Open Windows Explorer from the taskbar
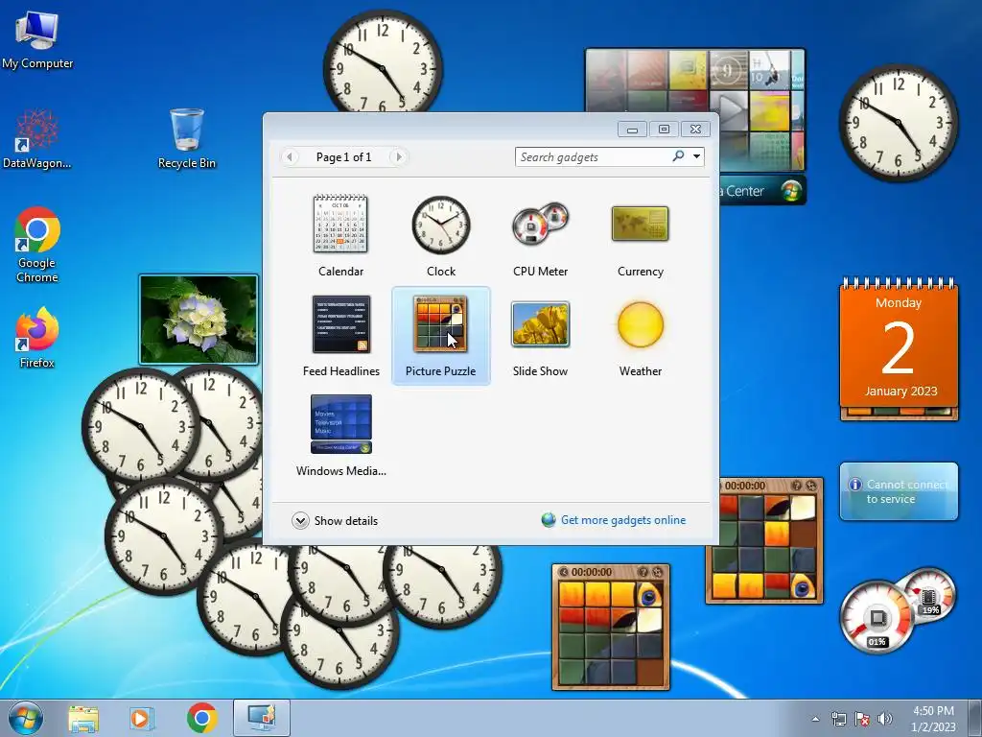 [83, 718]
